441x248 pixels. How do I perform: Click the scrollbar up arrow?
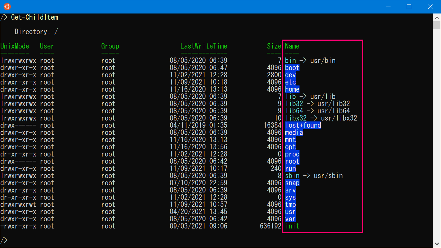pyautogui.click(x=436, y=17)
